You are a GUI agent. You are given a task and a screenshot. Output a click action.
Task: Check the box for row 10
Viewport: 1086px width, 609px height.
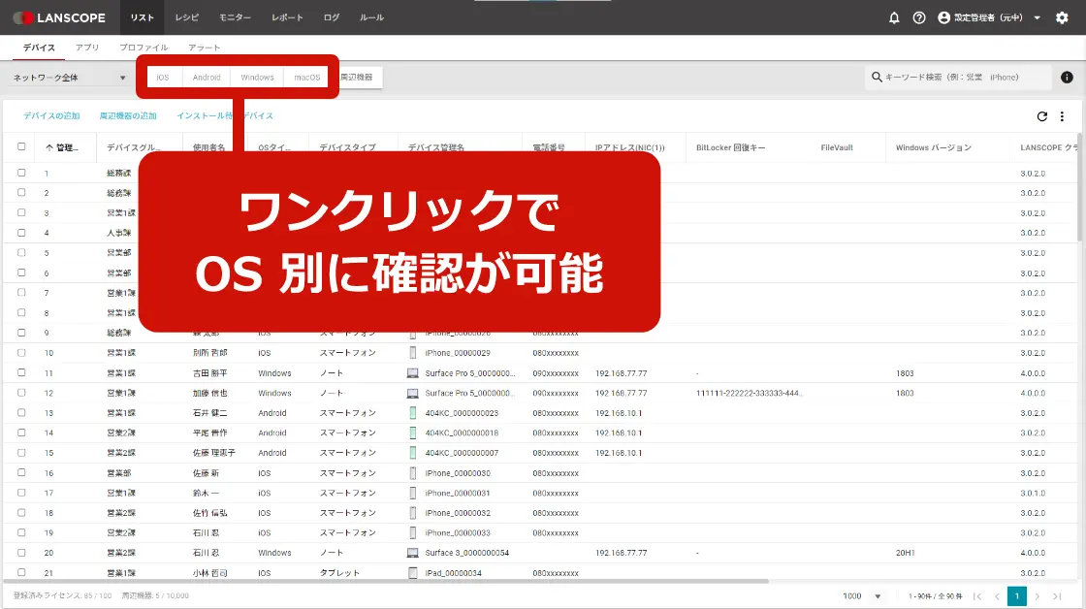pos(21,353)
